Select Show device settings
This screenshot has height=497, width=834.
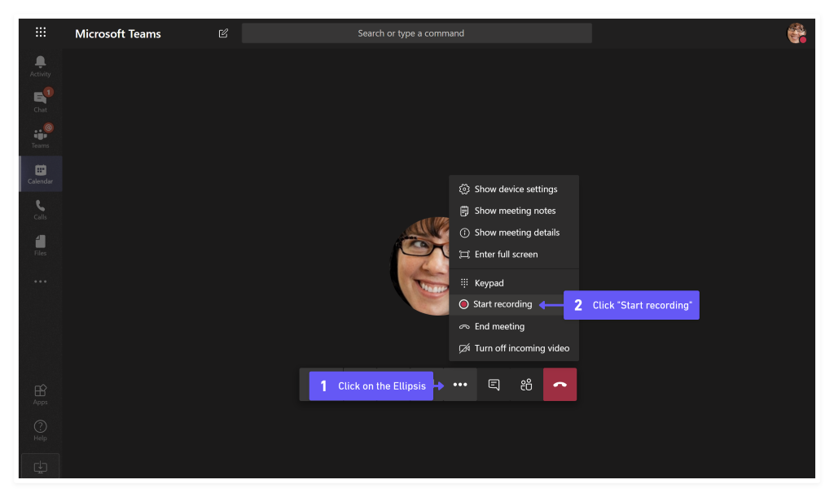click(x=514, y=189)
